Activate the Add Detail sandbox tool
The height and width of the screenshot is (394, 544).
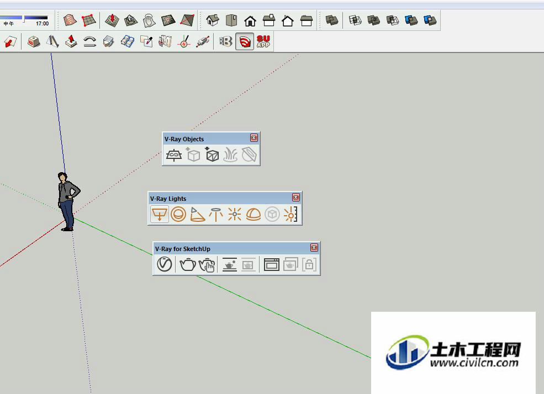tap(168, 20)
